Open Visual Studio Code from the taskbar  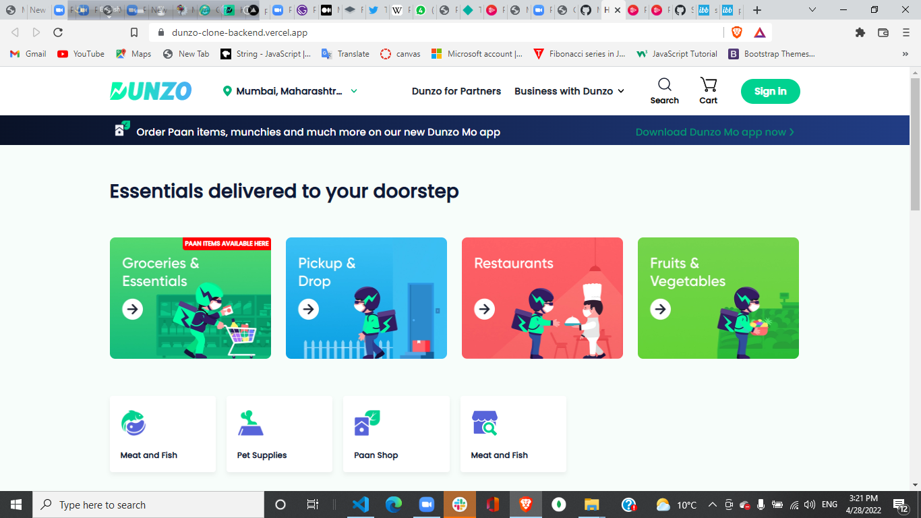[x=361, y=505]
